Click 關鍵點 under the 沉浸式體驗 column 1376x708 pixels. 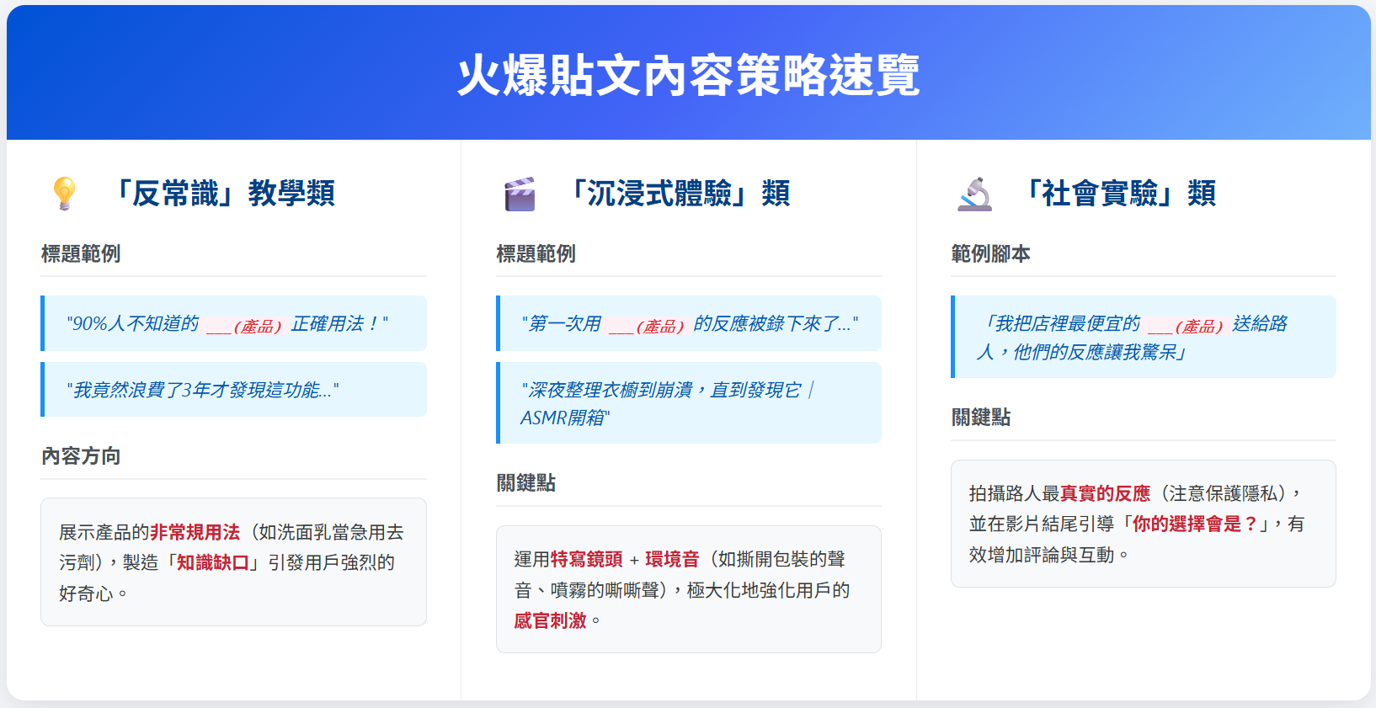click(x=525, y=483)
